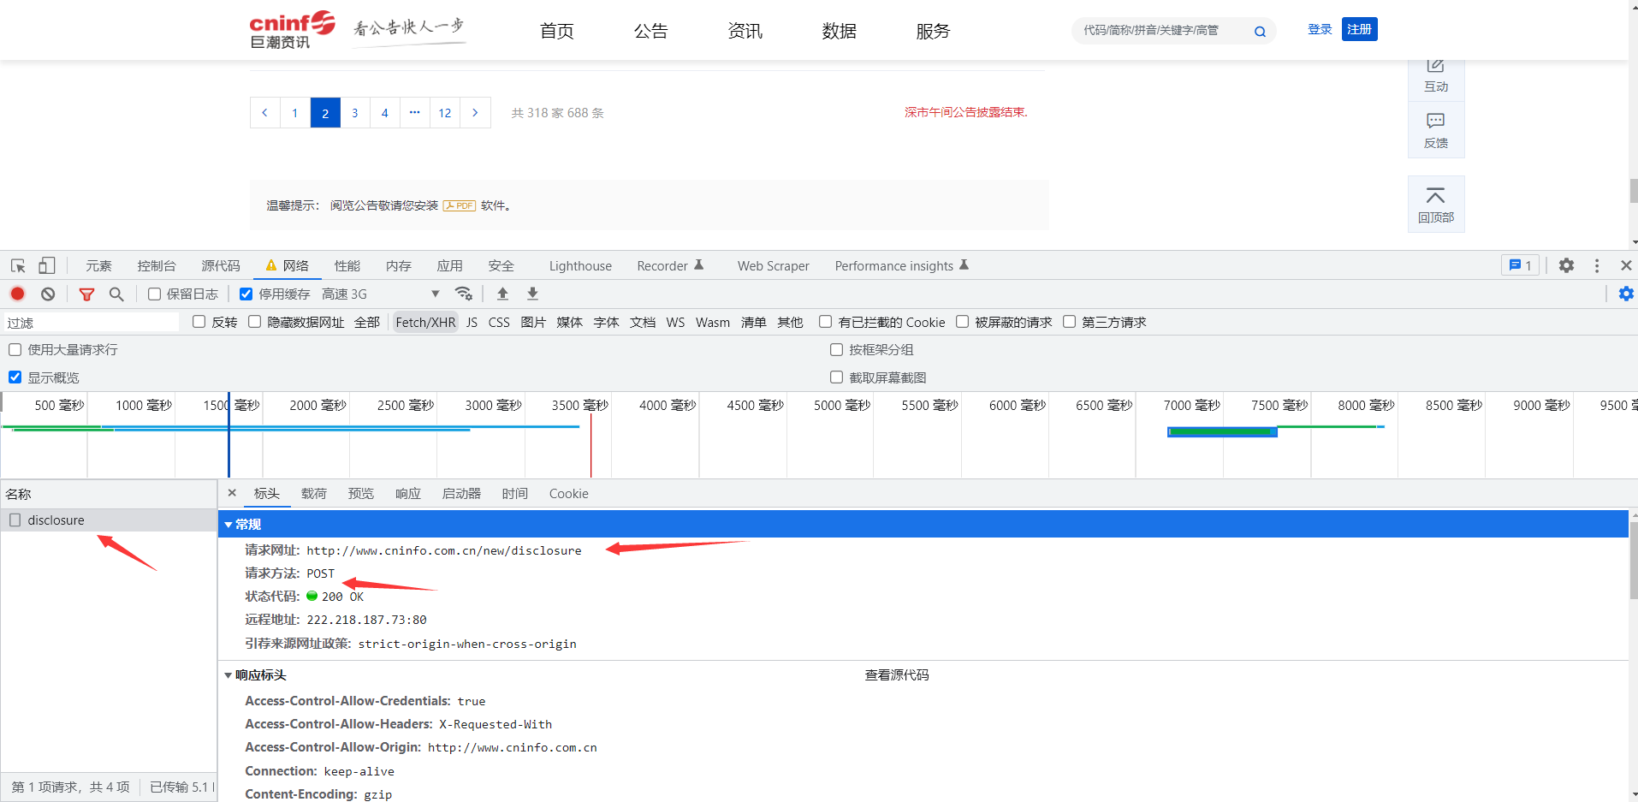The height and width of the screenshot is (802, 1638).
Task: Click the cninfo 巨潮资讯 logo
Action: pyautogui.click(x=293, y=30)
